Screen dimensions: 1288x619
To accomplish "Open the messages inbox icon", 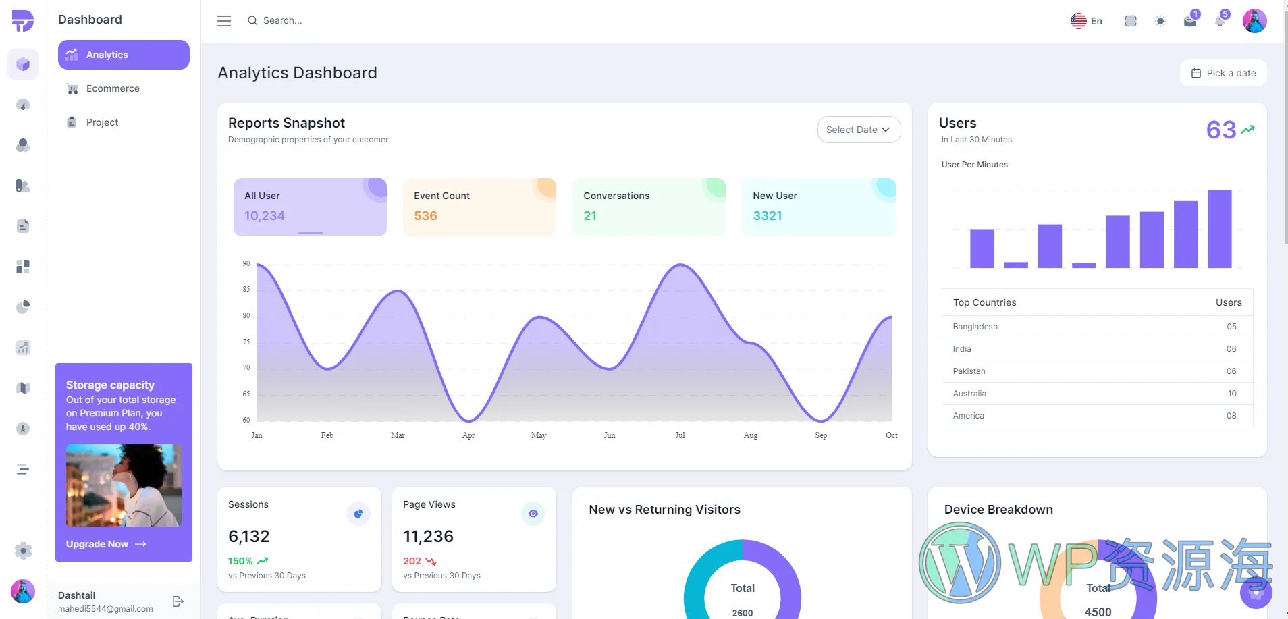I will (x=1190, y=21).
